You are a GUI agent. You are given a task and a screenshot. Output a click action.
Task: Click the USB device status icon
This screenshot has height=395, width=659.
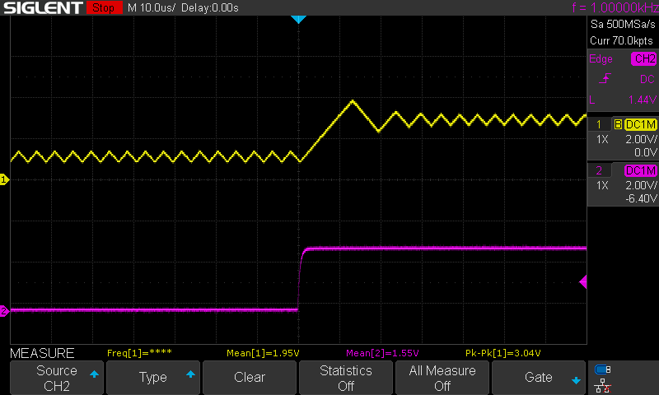(x=603, y=369)
